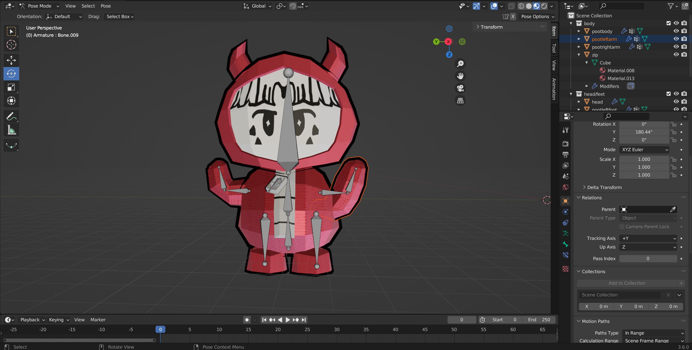Click the Pass Index value slider
Image resolution: width=692 pixels, height=350 pixels.
[x=648, y=259]
